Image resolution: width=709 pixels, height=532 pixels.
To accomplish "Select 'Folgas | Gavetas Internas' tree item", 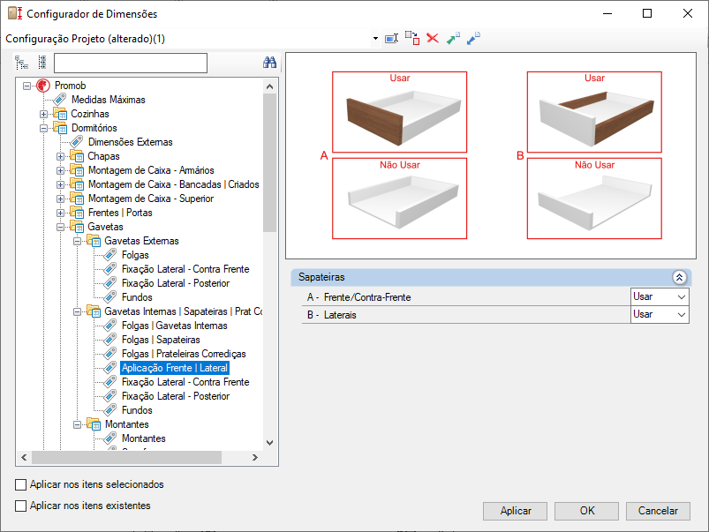I will (175, 326).
